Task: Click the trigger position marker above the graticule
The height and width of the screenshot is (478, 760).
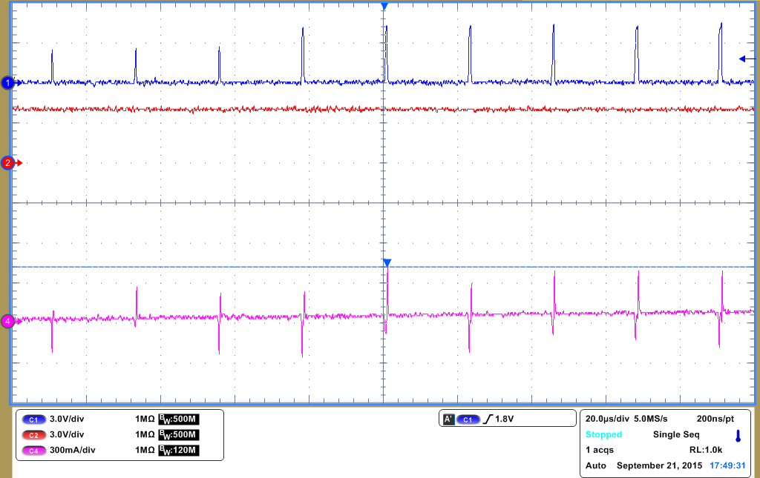Action: point(384,6)
